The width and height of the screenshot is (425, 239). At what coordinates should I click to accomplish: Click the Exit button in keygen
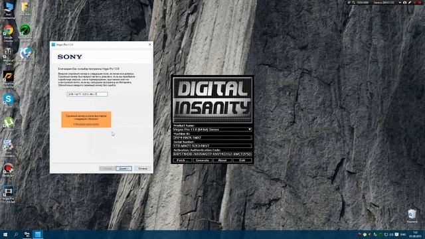point(242,161)
